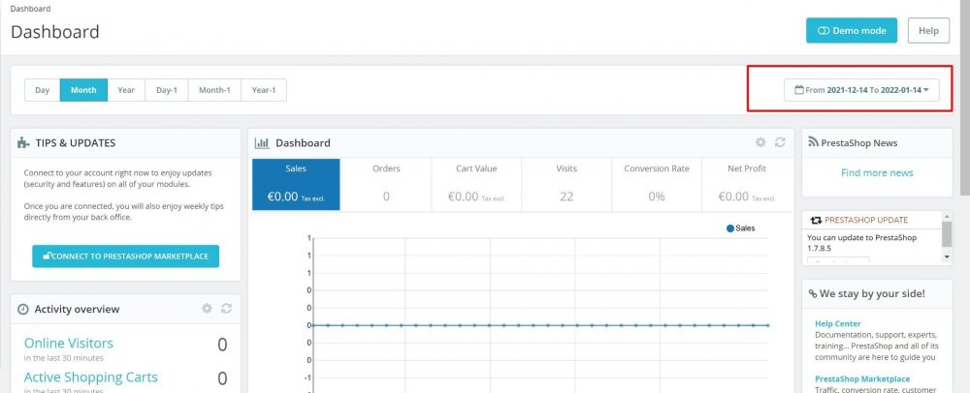Viewport: 970px width, 393px height.
Task: Click the scrollbar in PrestaShop Update box
Action: (947, 234)
